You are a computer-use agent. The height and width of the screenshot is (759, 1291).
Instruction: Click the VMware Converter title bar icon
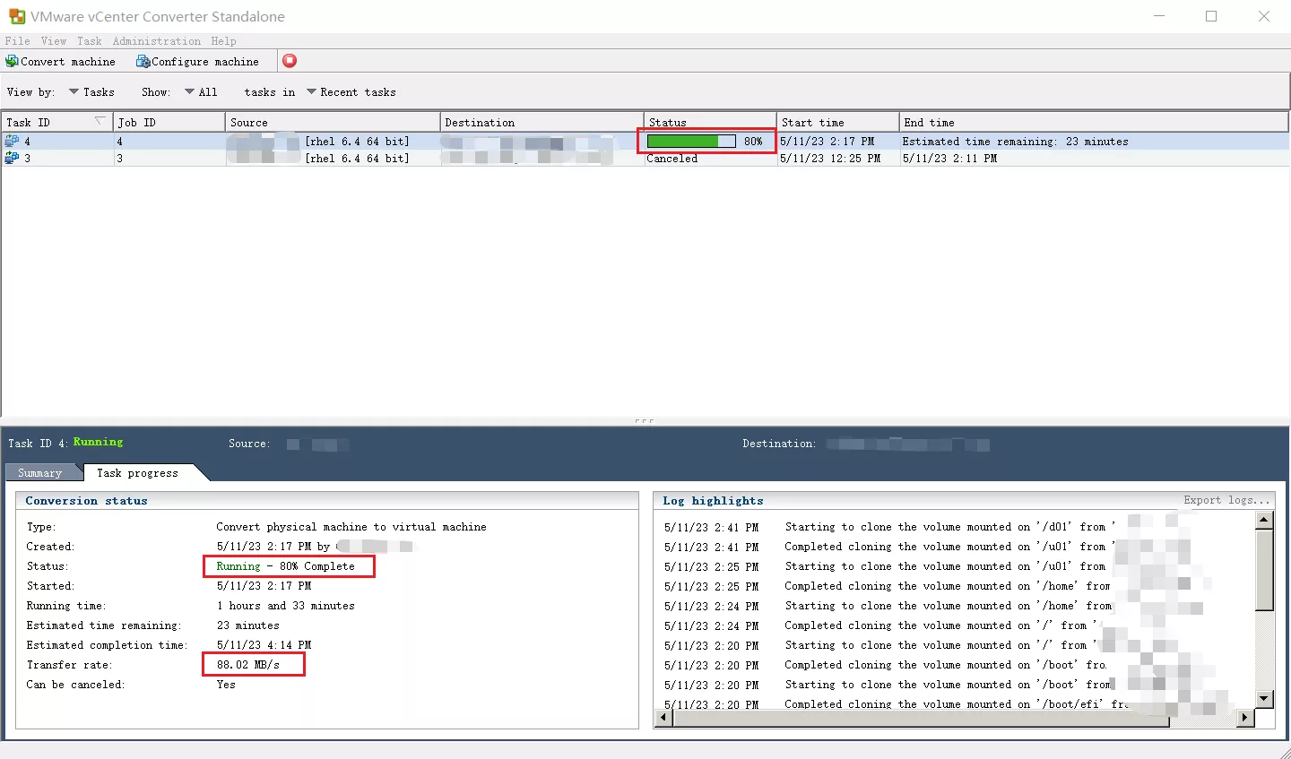click(x=17, y=16)
